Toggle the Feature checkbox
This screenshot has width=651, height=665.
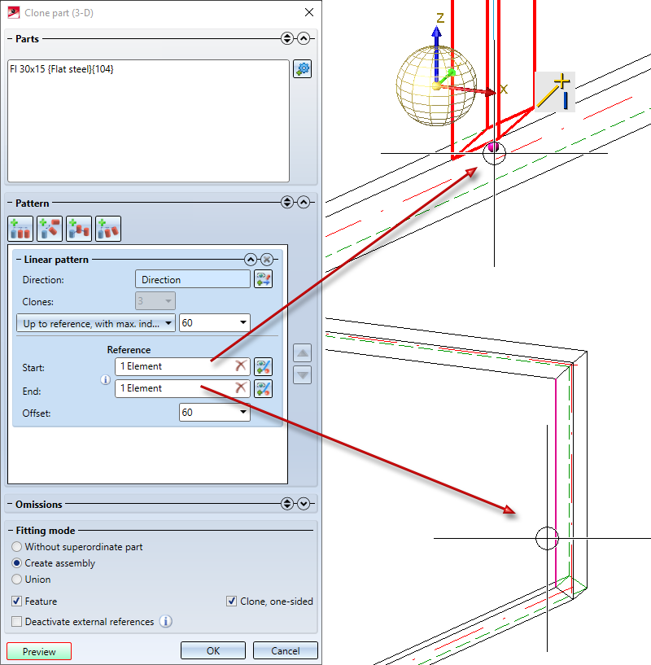16,601
